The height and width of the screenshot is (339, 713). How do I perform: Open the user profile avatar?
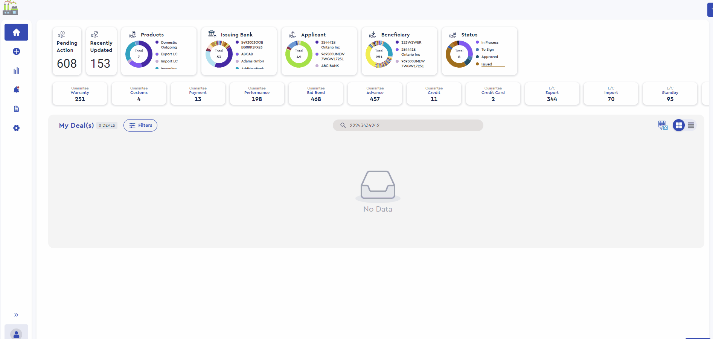click(x=16, y=333)
